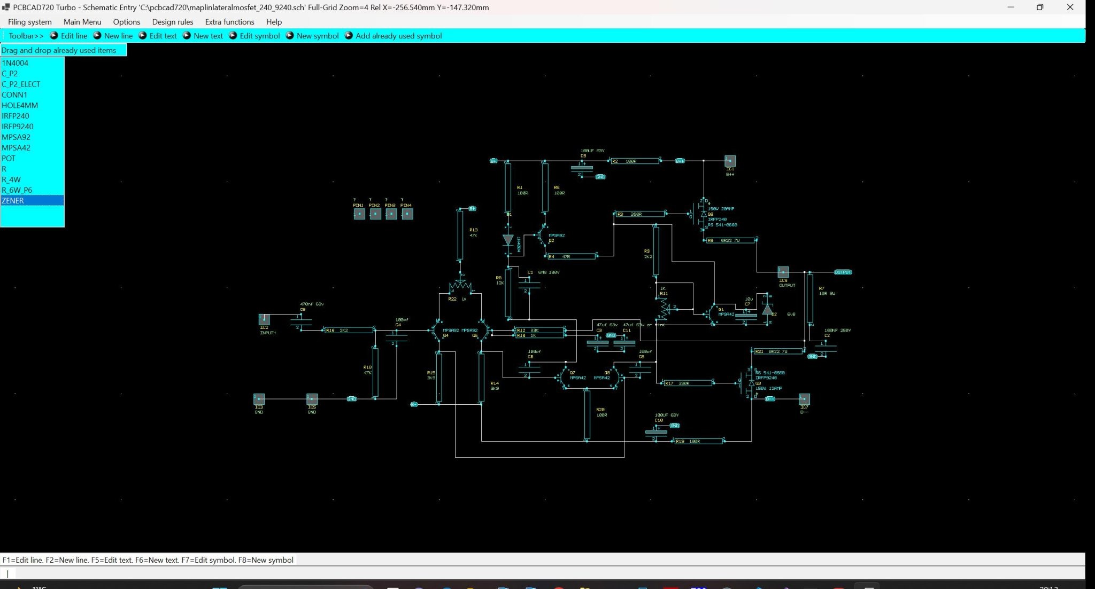Image resolution: width=1095 pixels, height=589 pixels.
Task: Click the OUTPUT net label
Action: coord(843,272)
